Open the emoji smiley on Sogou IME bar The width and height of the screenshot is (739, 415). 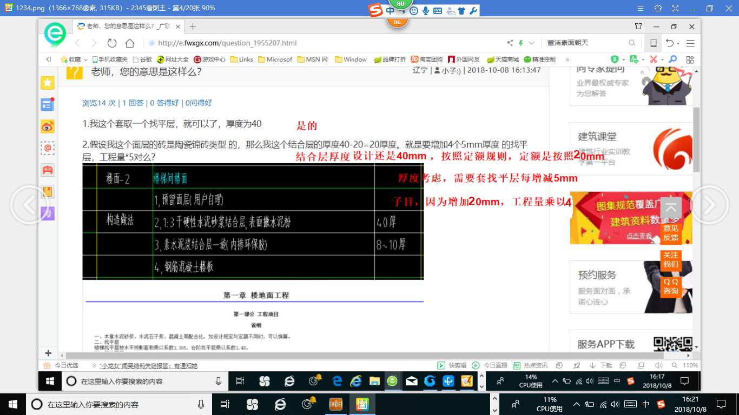coord(414,11)
